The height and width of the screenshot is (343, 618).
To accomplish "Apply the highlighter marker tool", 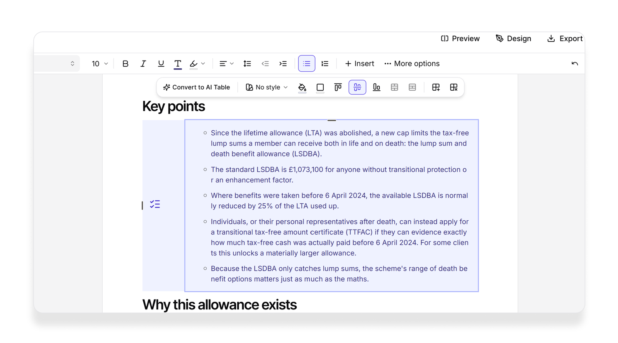I will pyautogui.click(x=194, y=64).
